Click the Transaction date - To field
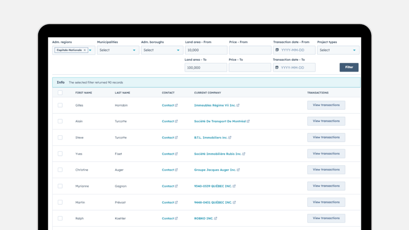 294,68
